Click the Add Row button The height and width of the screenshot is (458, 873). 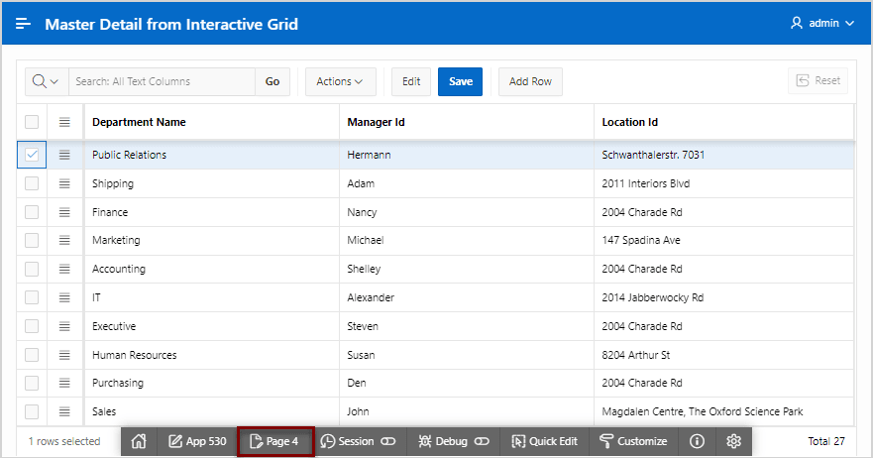click(530, 81)
